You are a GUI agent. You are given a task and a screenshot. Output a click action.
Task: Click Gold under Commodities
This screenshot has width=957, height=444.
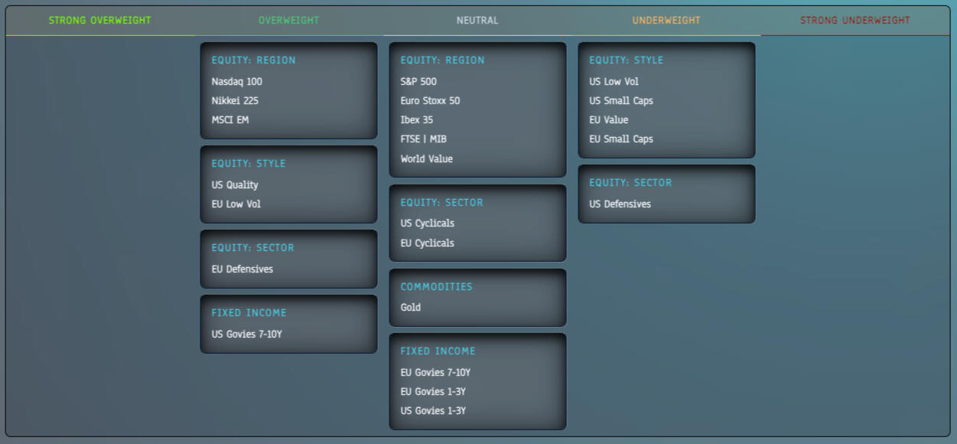click(411, 308)
